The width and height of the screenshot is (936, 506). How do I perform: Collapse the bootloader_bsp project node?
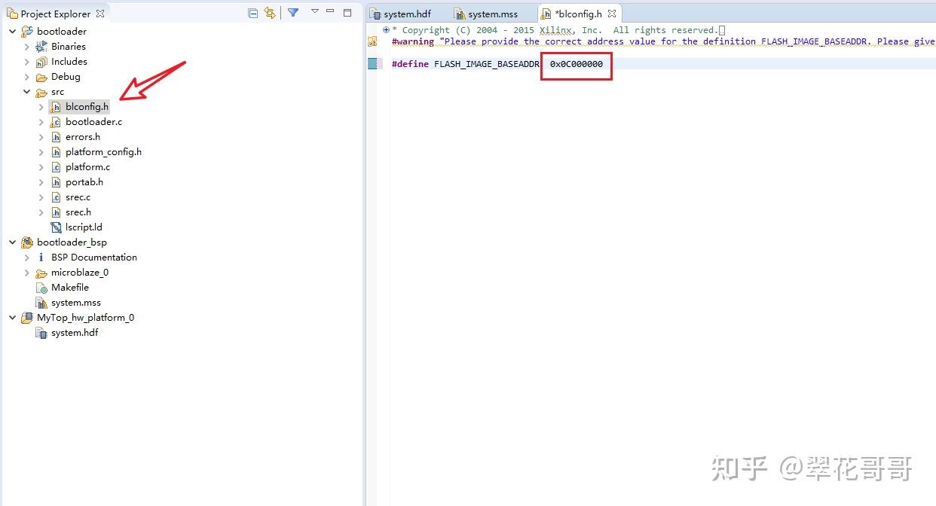click(13, 242)
